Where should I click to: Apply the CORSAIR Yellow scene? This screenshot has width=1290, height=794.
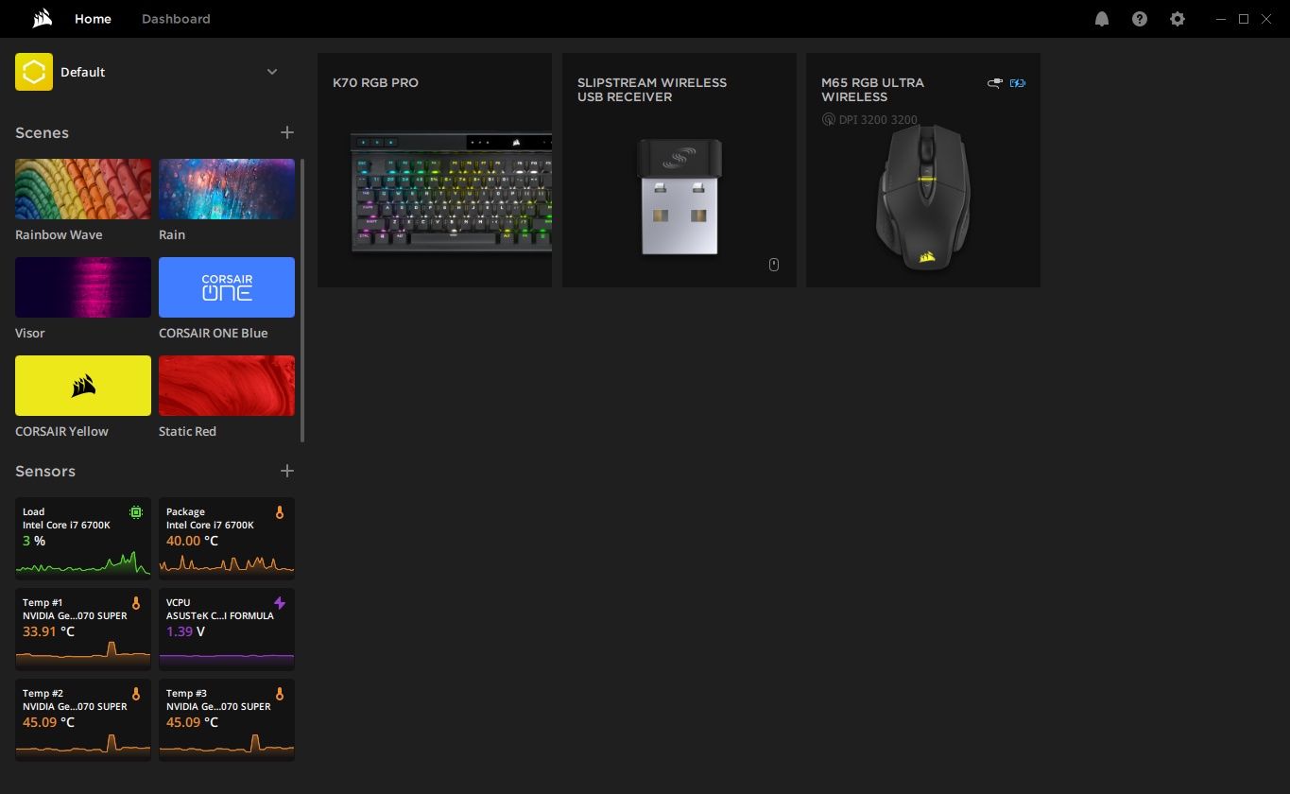tap(83, 386)
